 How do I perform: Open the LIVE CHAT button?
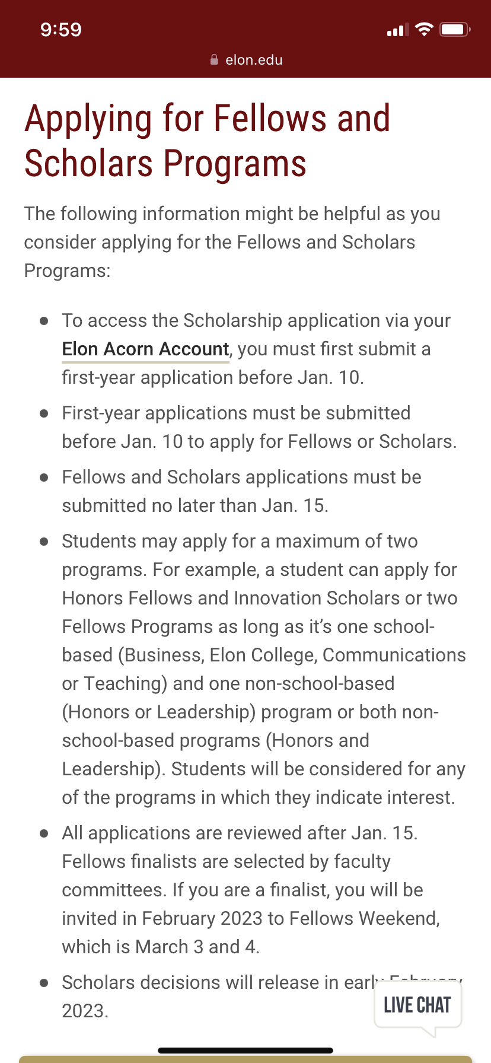[417, 1005]
